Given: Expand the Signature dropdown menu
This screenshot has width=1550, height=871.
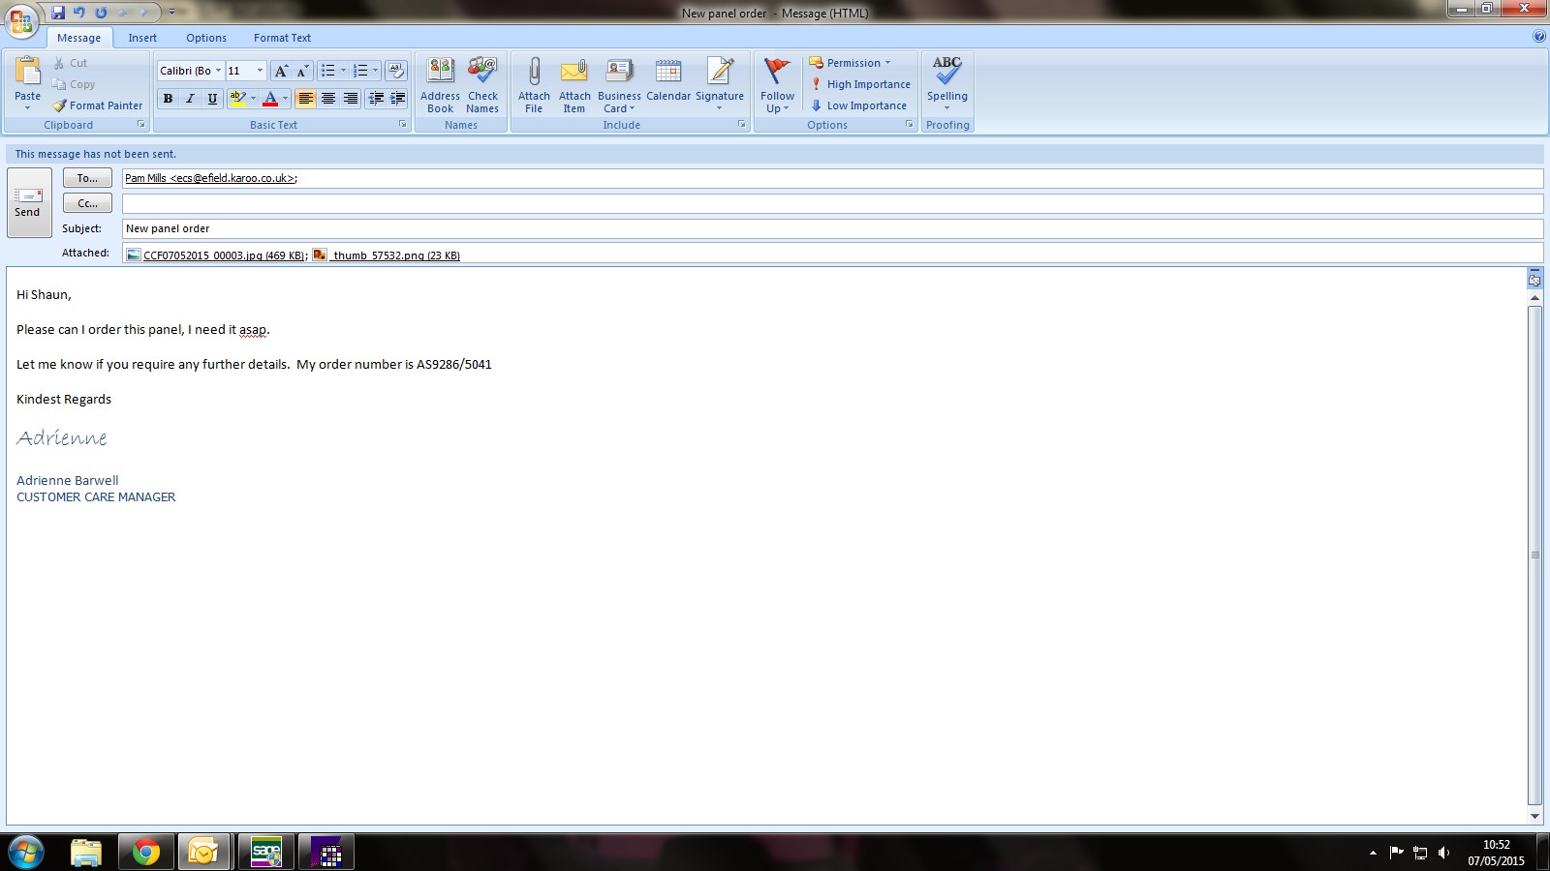Looking at the screenshot, I should (x=719, y=108).
